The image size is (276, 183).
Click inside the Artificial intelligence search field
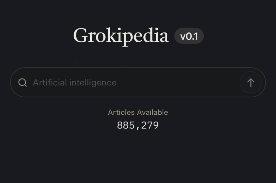point(108,82)
